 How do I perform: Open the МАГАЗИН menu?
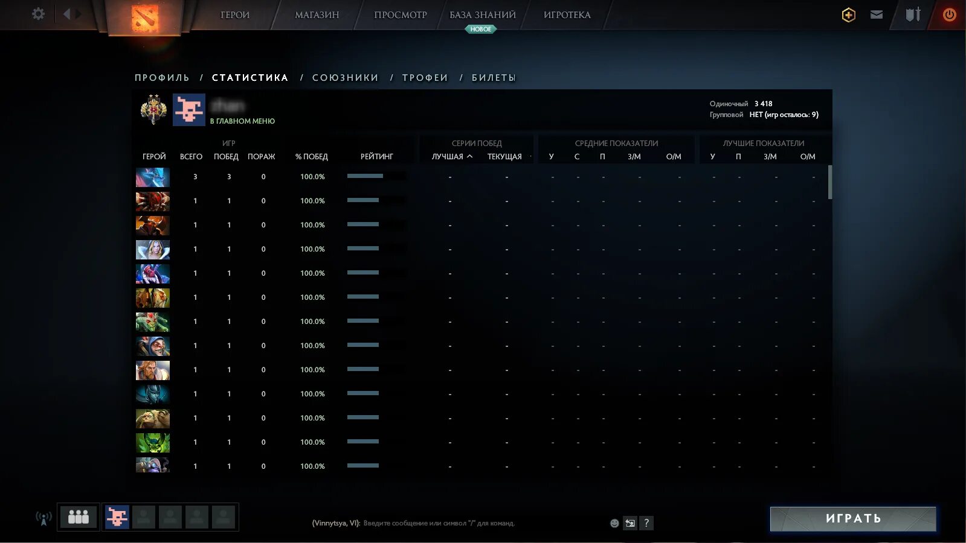(x=317, y=15)
